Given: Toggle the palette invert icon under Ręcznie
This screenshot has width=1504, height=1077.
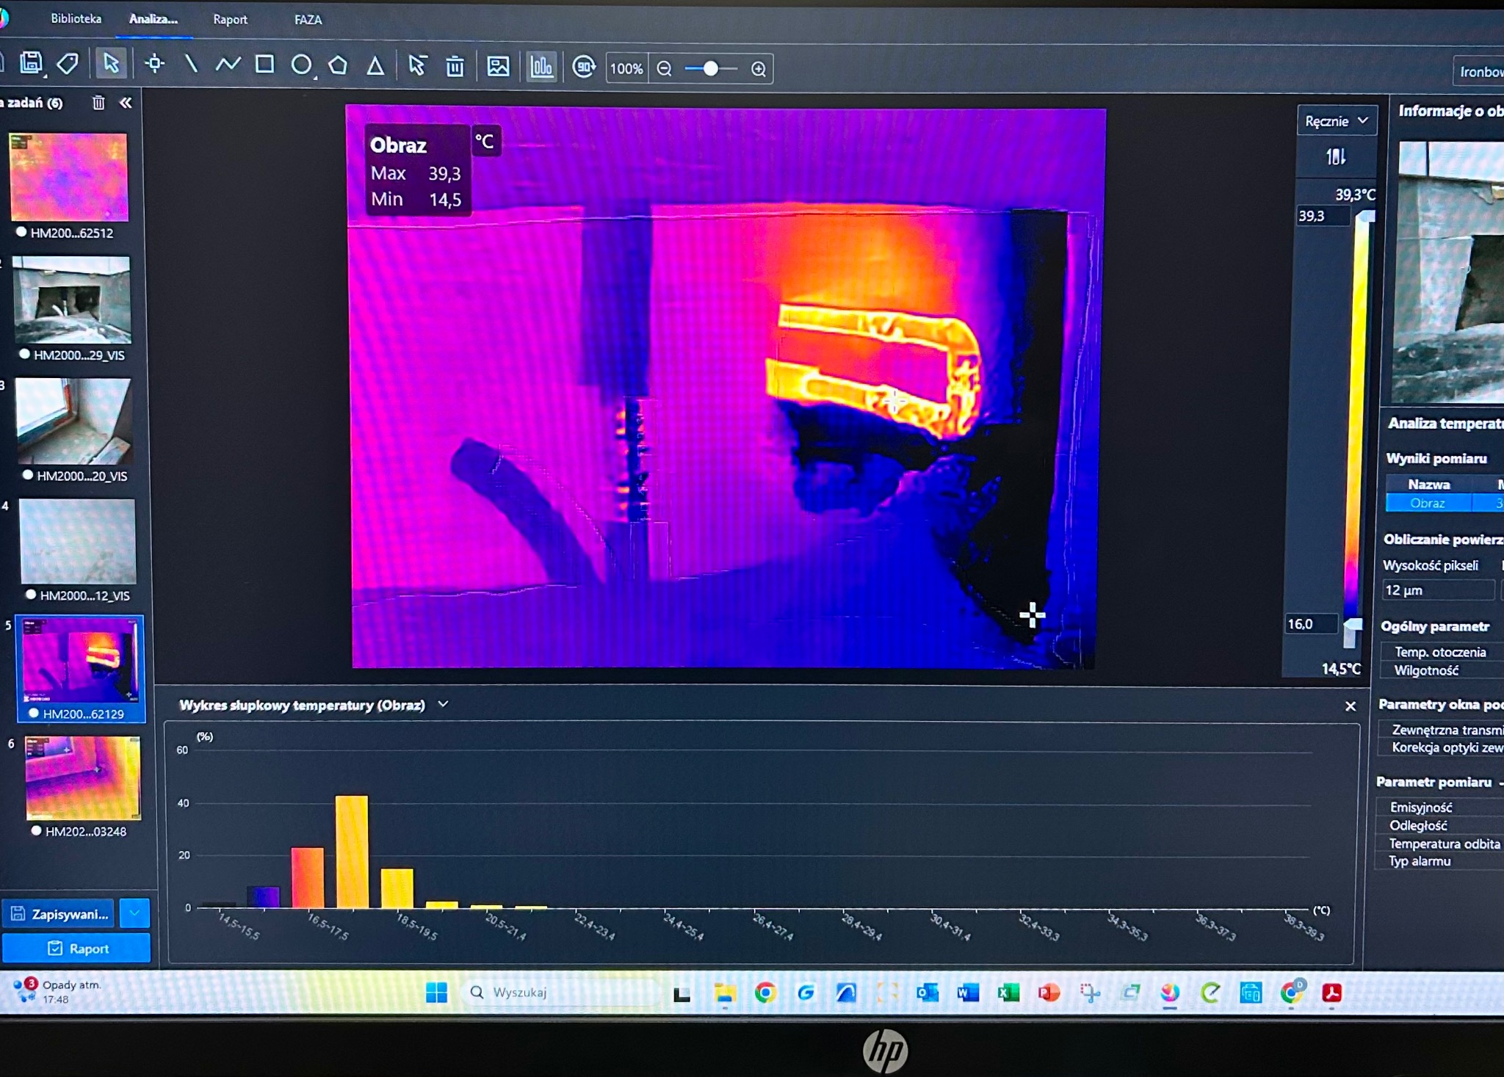Looking at the screenshot, I should point(1335,156).
